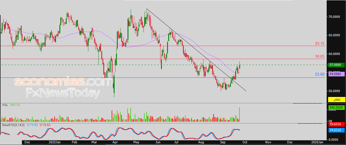Click the red 76.6316 stochastic D value tag
The image size is (346, 145).
336,124
